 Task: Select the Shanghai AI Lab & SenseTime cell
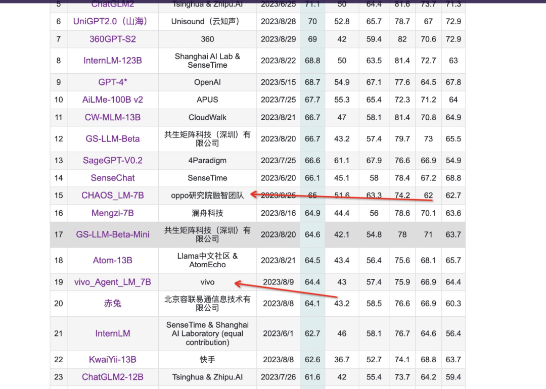click(x=208, y=61)
